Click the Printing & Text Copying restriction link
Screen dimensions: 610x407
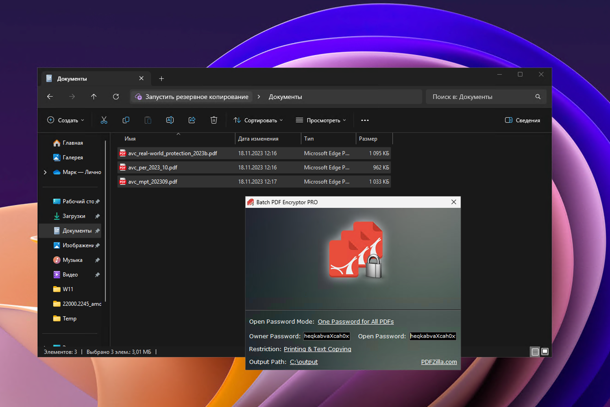click(x=317, y=349)
